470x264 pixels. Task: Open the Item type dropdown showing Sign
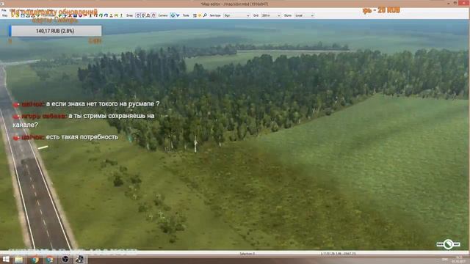pos(236,15)
